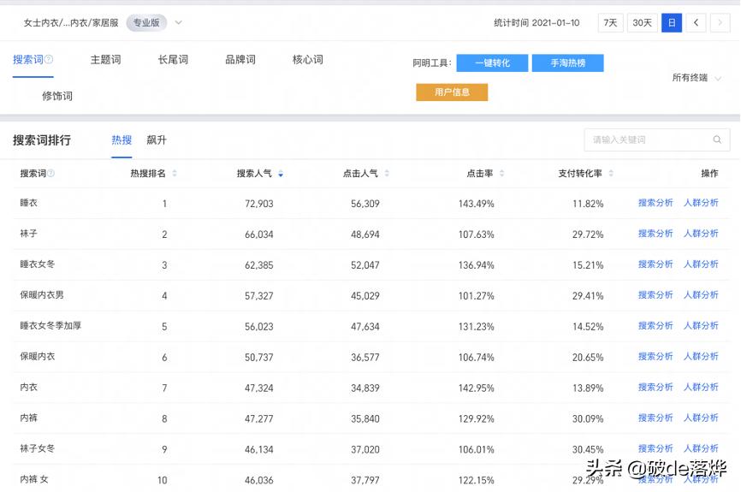Open 搜索分析 for 内衣 row
The height and width of the screenshot is (492, 741).
tap(655, 387)
